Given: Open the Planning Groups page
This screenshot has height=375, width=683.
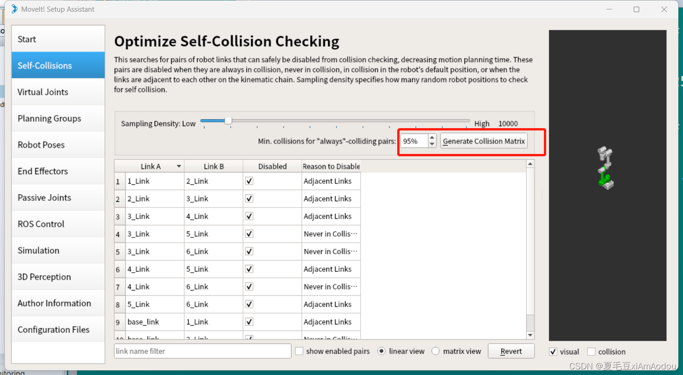Looking at the screenshot, I should (x=58, y=118).
